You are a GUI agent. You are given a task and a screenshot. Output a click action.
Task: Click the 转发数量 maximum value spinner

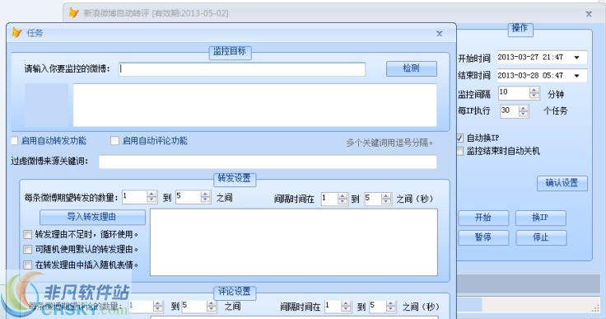tap(193, 197)
